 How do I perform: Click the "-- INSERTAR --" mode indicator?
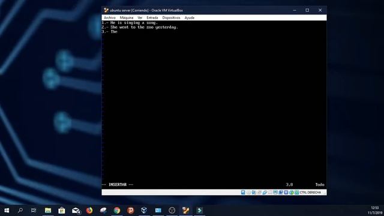[118, 184]
